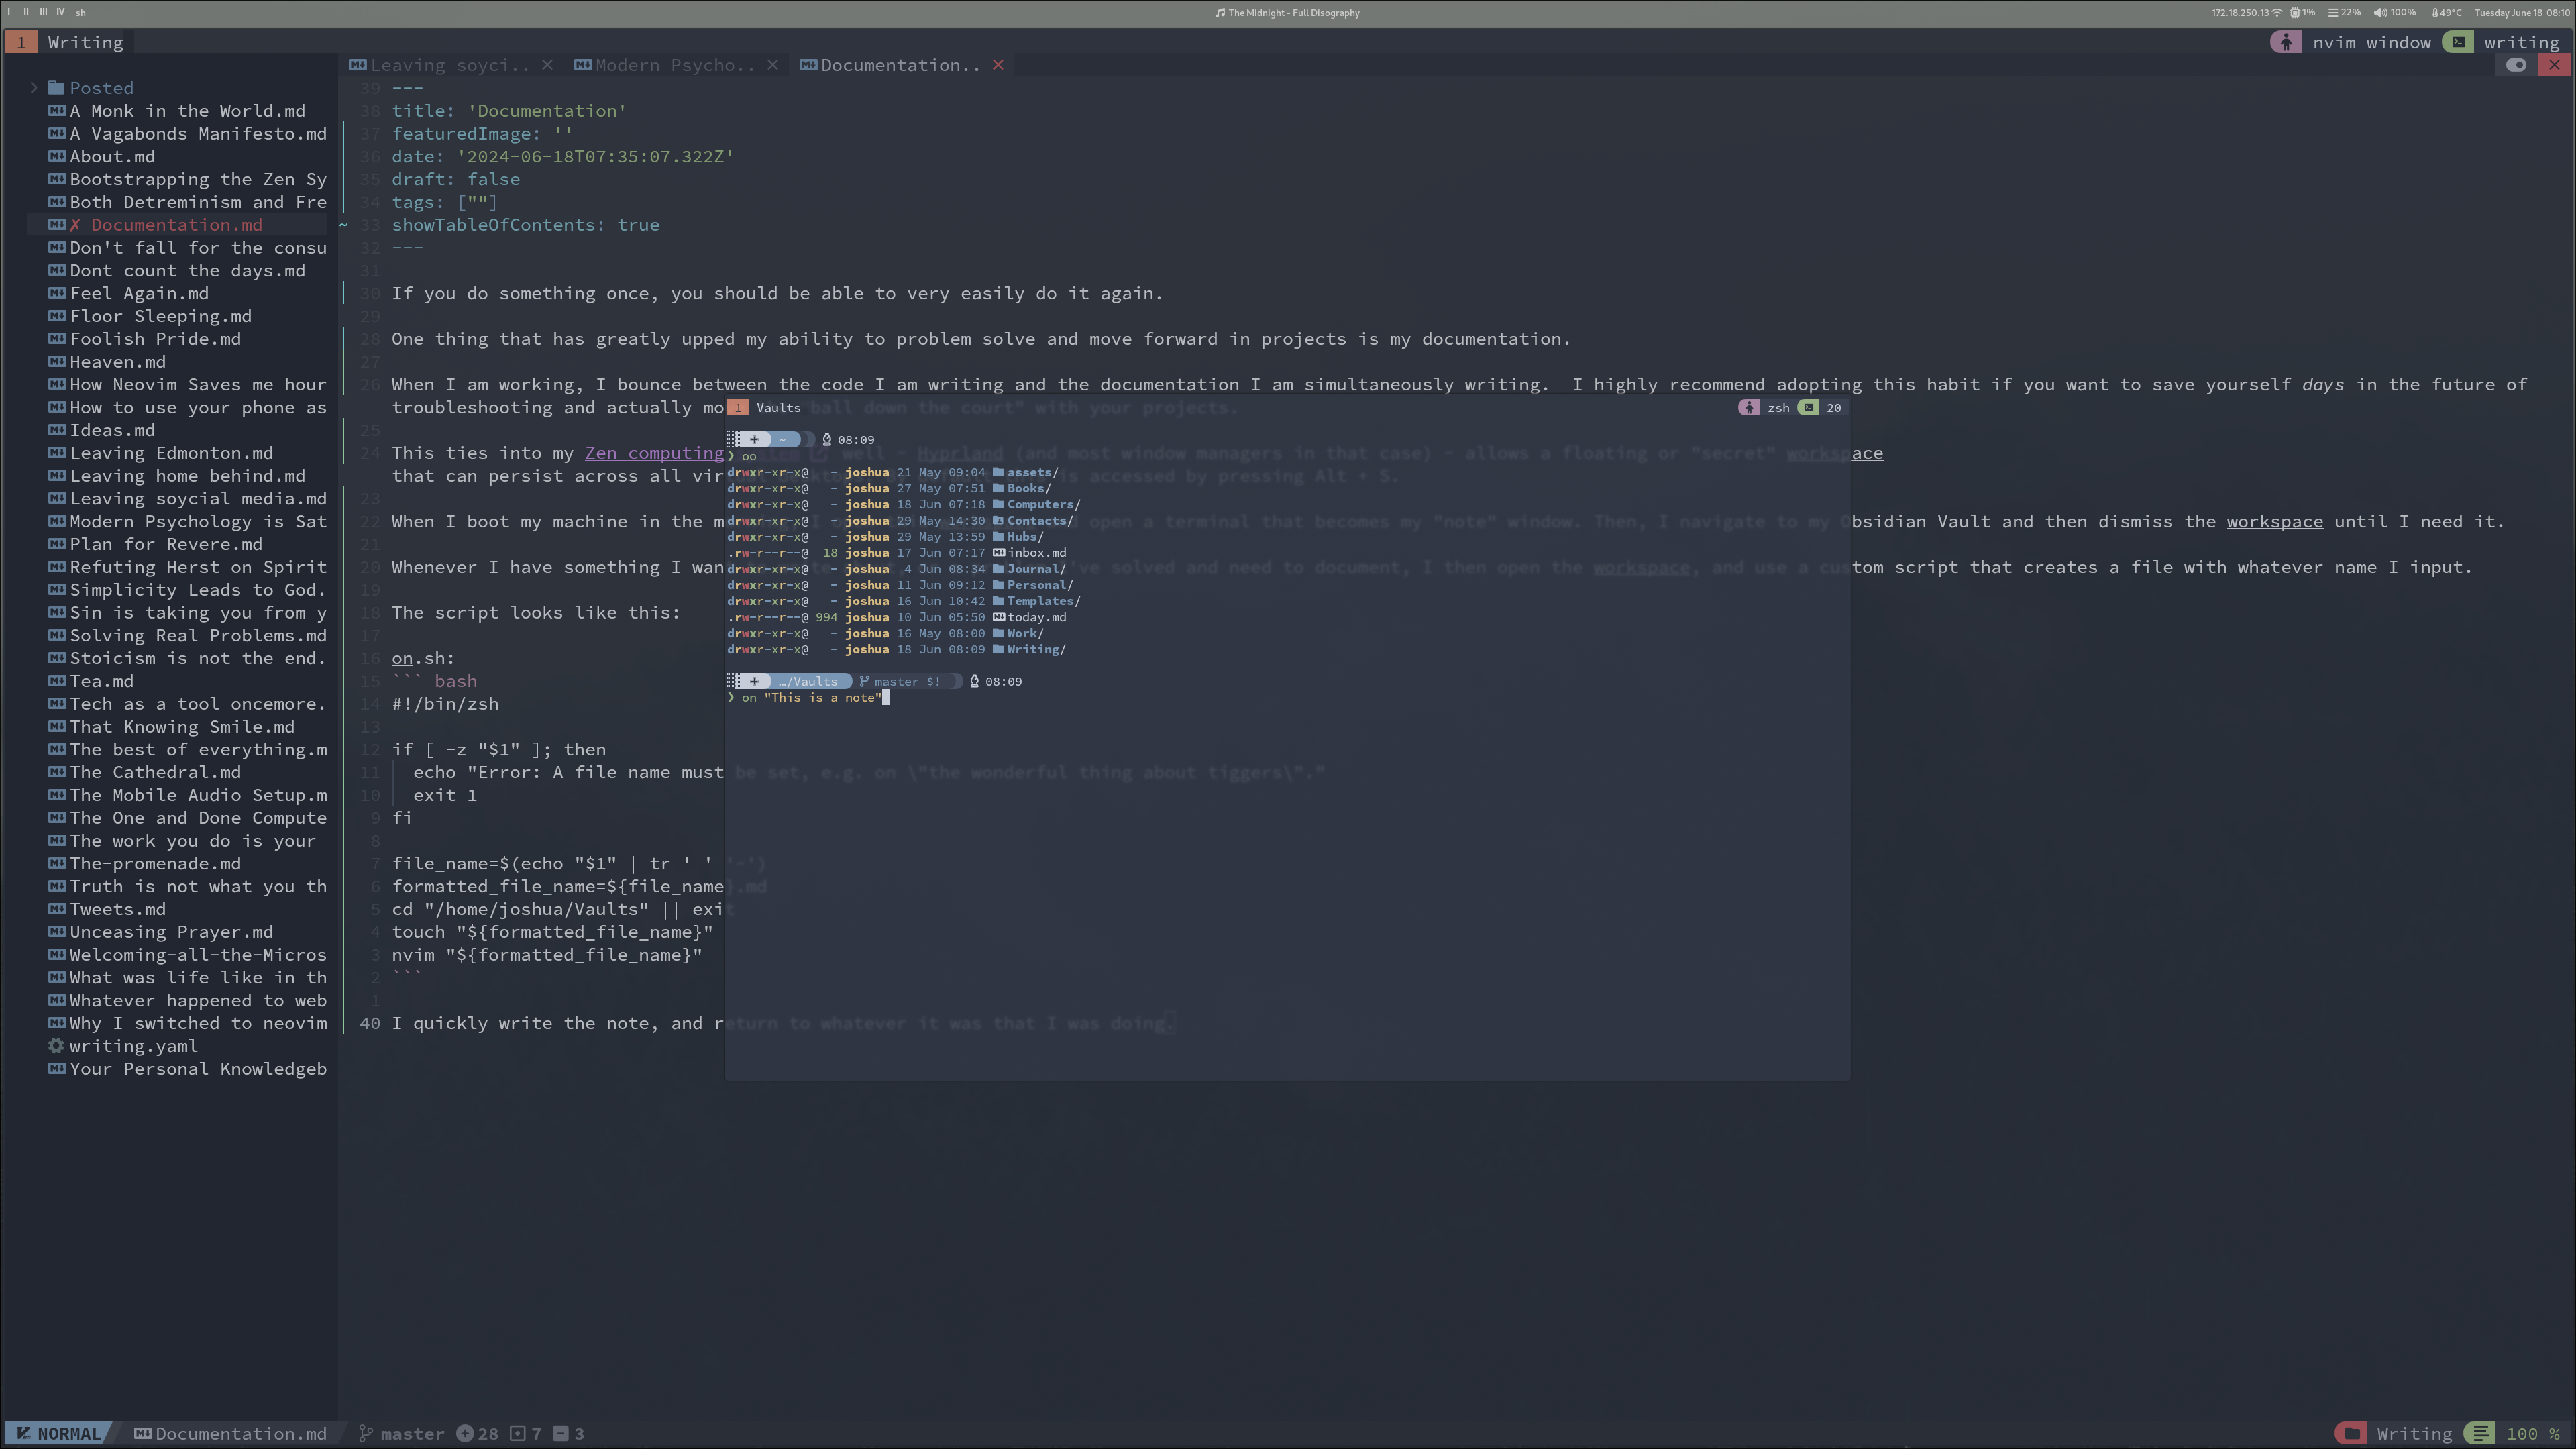Switch to Leaving soyci.. buffer tab
The width and height of the screenshot is (2576, 1449).
(449, 65)
